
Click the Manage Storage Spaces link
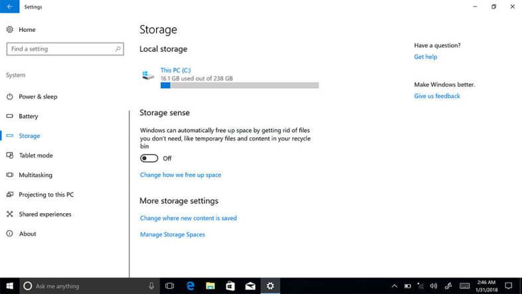[x=172, y=234]
